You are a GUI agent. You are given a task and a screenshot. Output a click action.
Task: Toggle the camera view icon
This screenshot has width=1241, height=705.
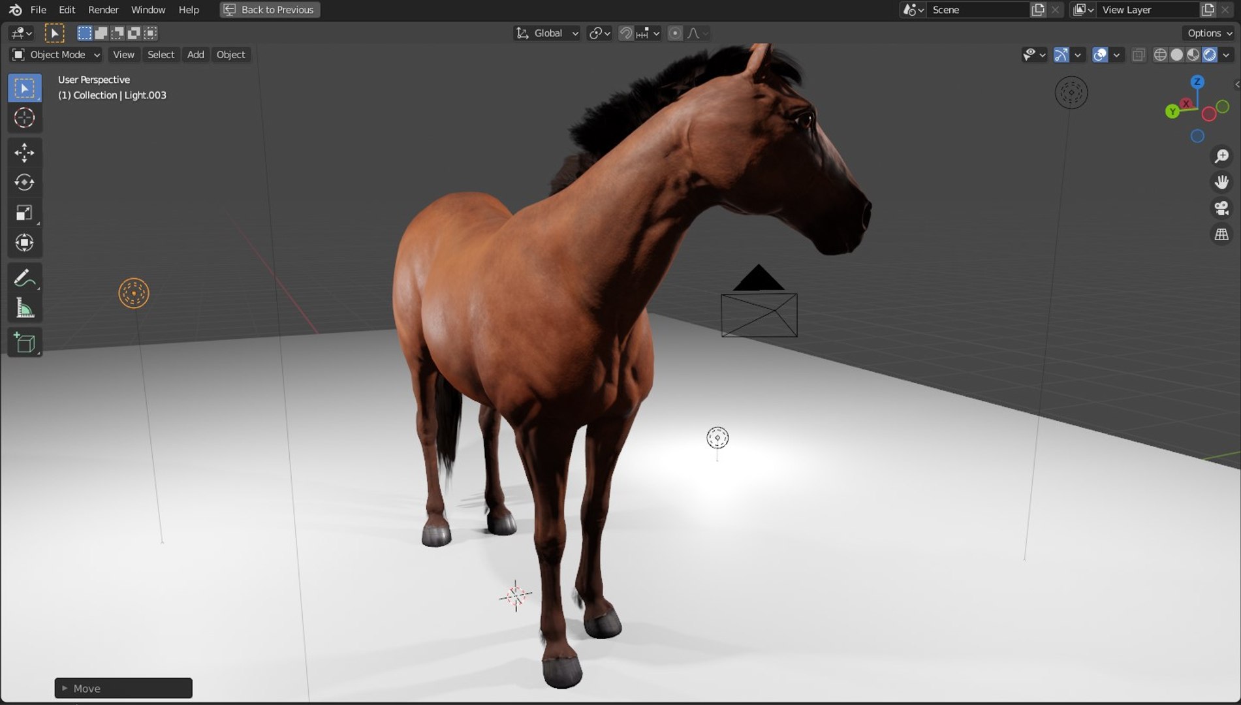1221,208
